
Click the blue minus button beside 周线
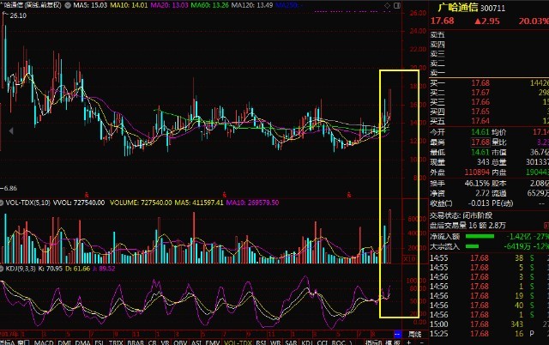398,334
